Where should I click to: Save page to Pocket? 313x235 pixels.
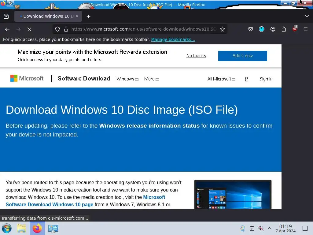(251, 29)
